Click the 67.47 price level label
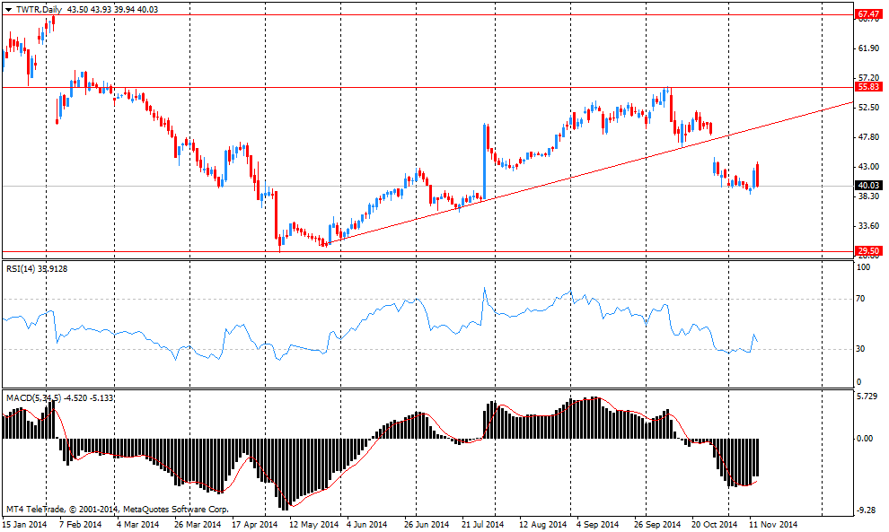 868,14
